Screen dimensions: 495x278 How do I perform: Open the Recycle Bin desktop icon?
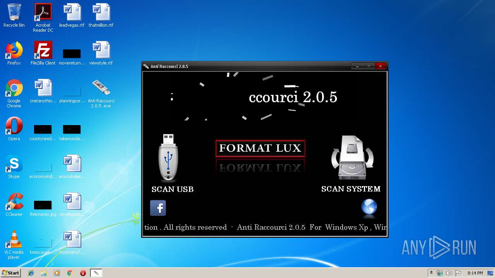coord(14,15)
